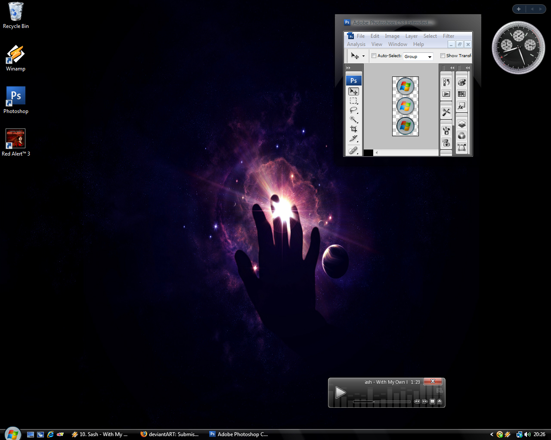Launch Winamp from desktop shortcut

point(16,58)
